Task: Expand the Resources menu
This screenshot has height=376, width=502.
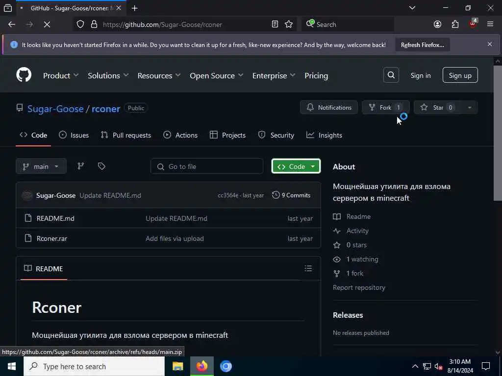Action: point(159,76)
